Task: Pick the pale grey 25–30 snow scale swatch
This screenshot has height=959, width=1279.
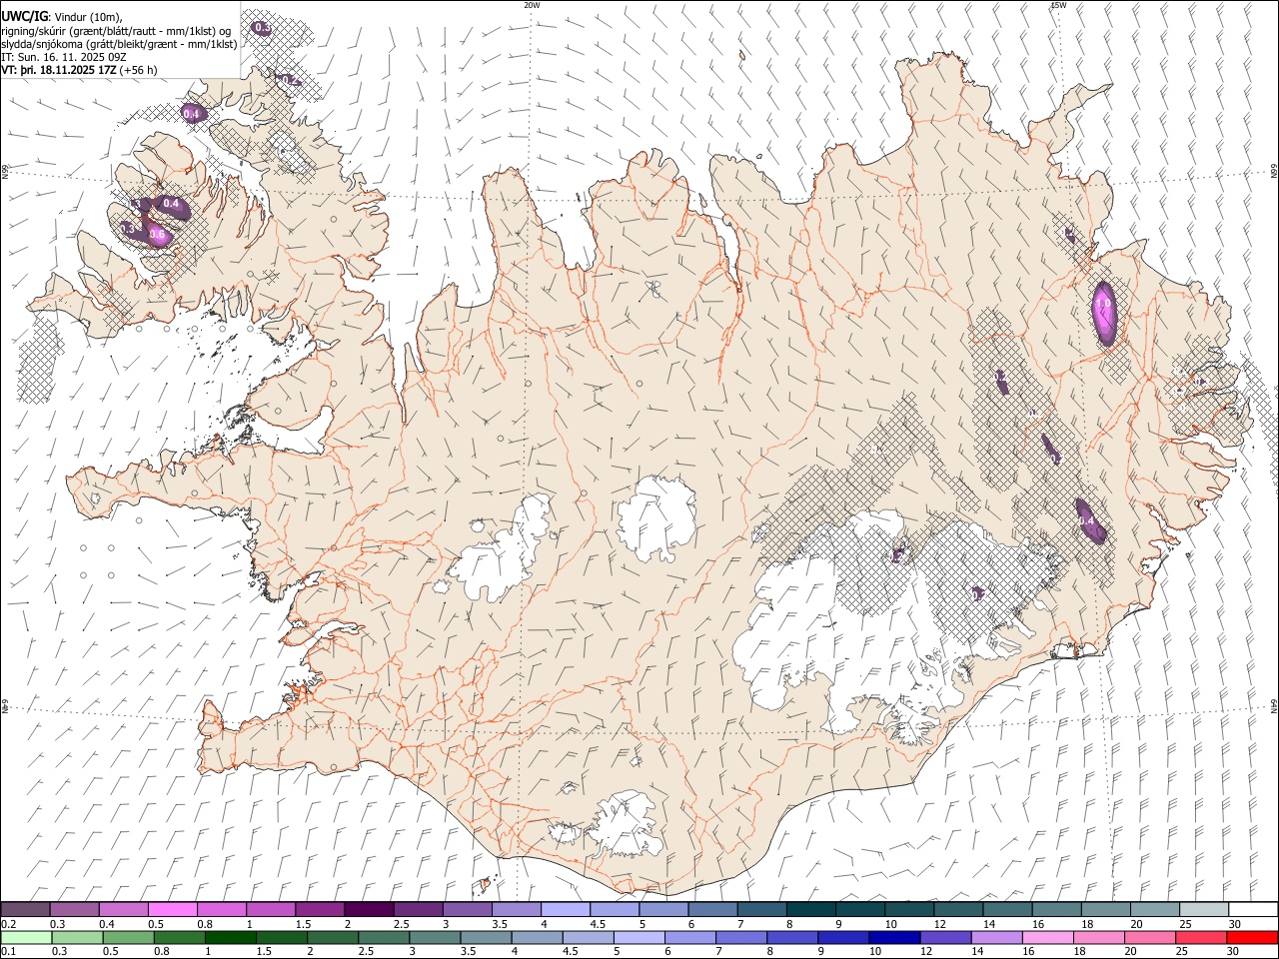Action: click(x=1203, y=910)
